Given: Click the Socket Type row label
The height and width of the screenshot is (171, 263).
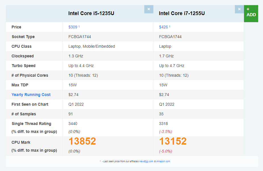Looking at the screenshot, I should coord(23,37).
